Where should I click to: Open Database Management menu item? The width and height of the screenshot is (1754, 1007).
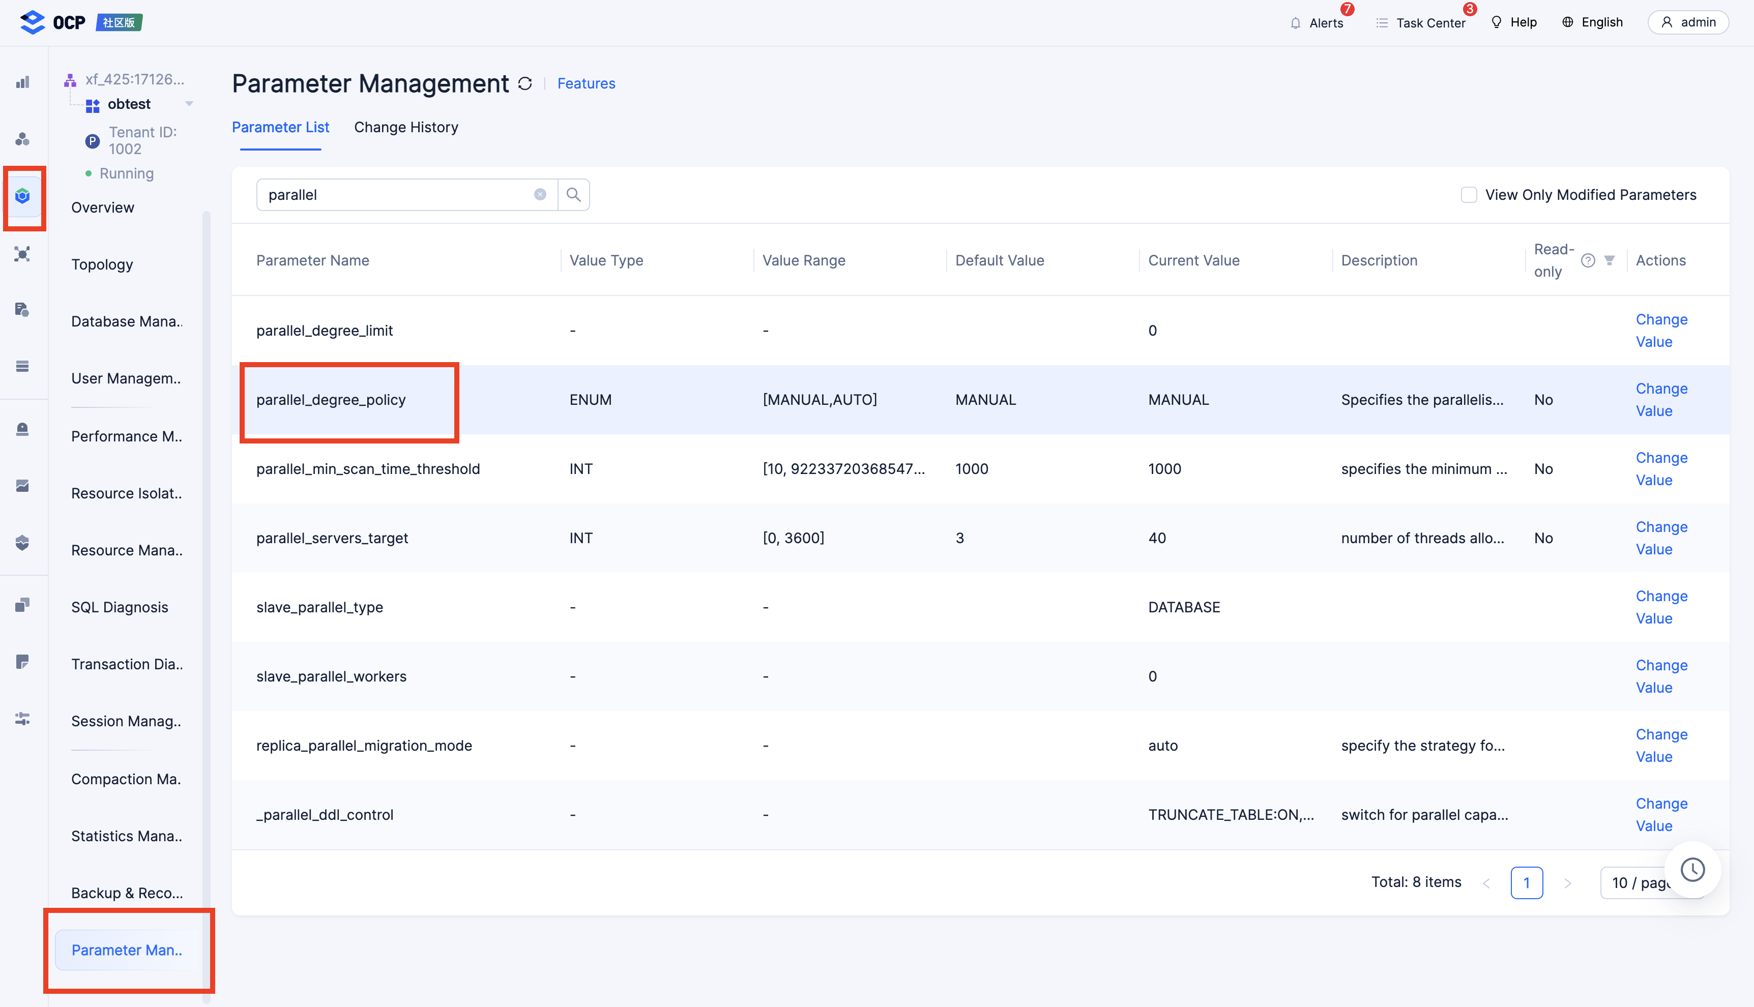(127, 321)
